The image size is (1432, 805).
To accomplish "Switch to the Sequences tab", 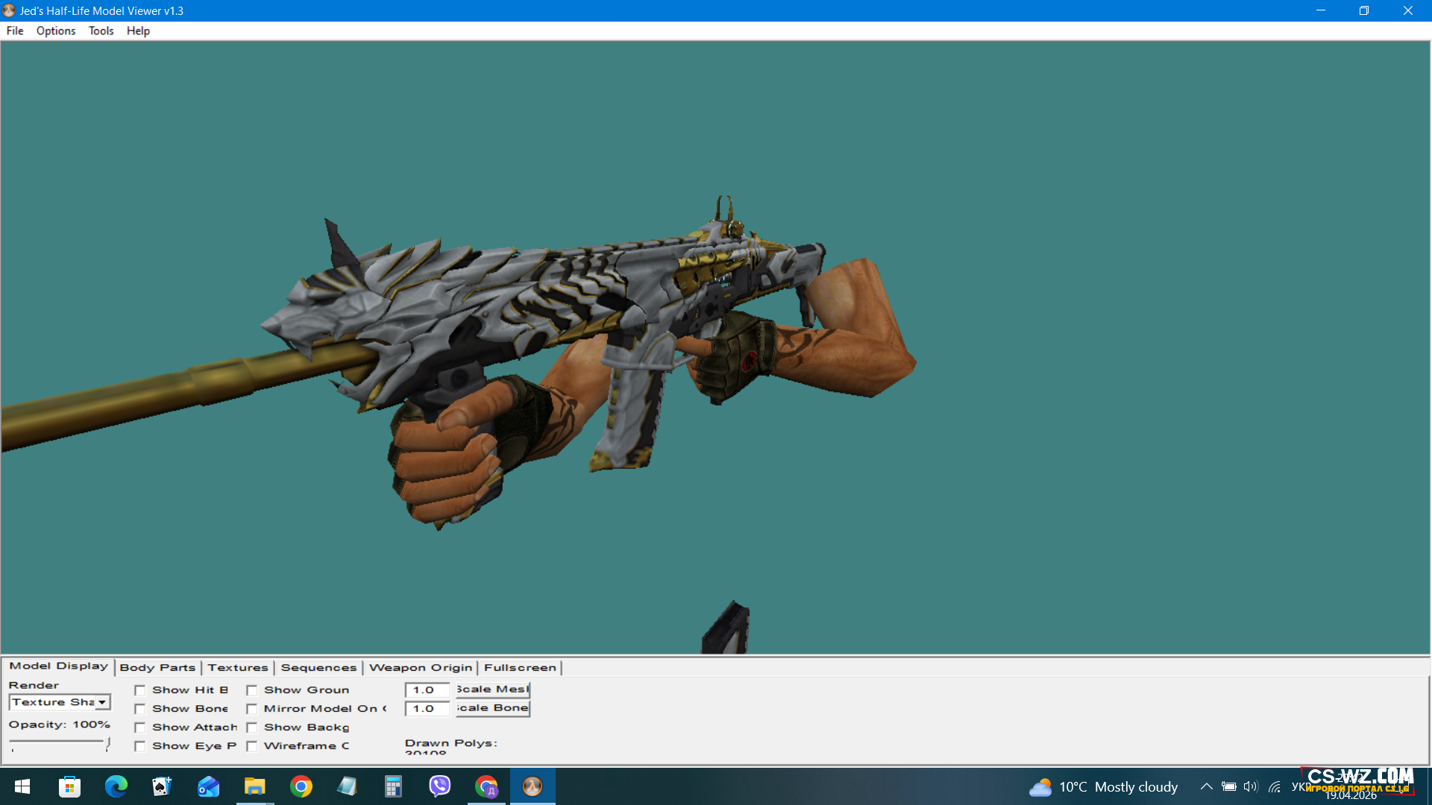I will (x=318, y=668).
